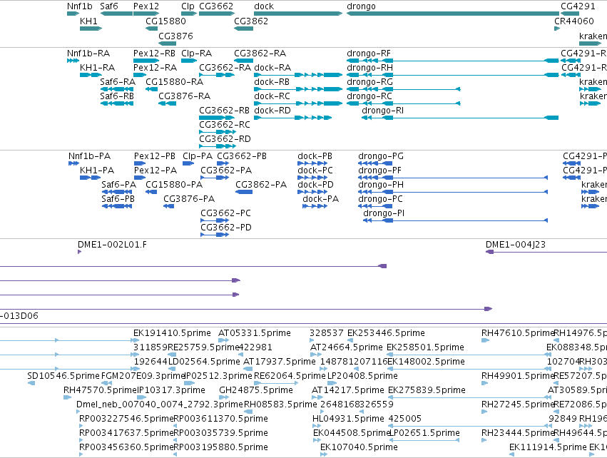Click EST EK107040.5prime

(359, 447)
